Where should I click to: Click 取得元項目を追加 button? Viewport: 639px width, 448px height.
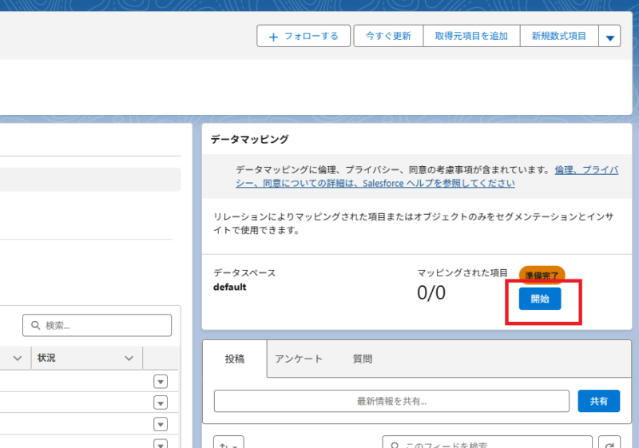471,36
